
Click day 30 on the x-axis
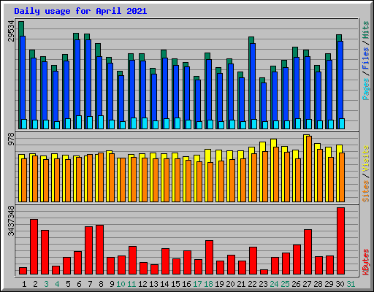(340, 284)
